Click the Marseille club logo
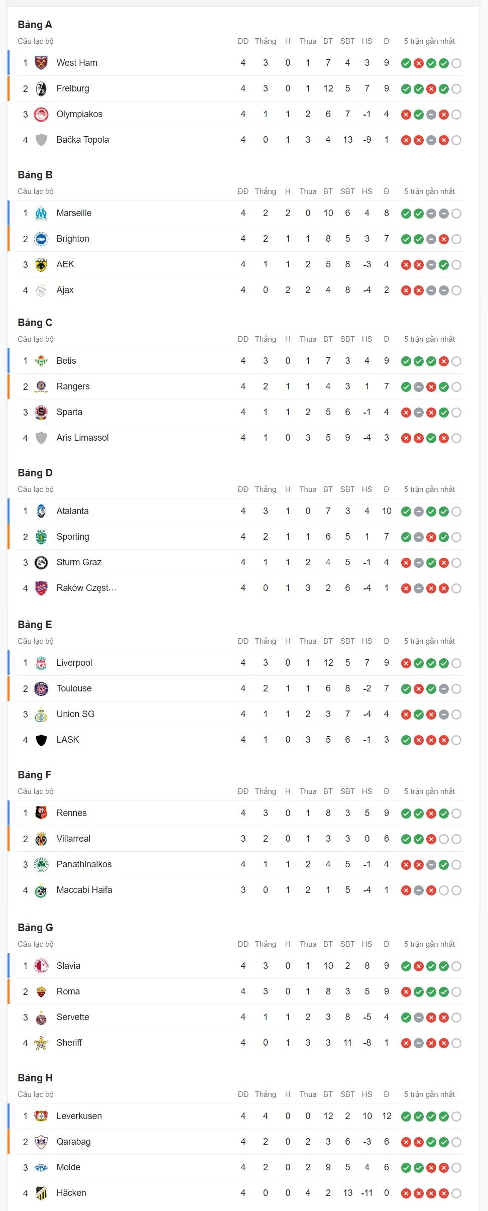This screenshot has height=1211, width=488. [41, 213]
